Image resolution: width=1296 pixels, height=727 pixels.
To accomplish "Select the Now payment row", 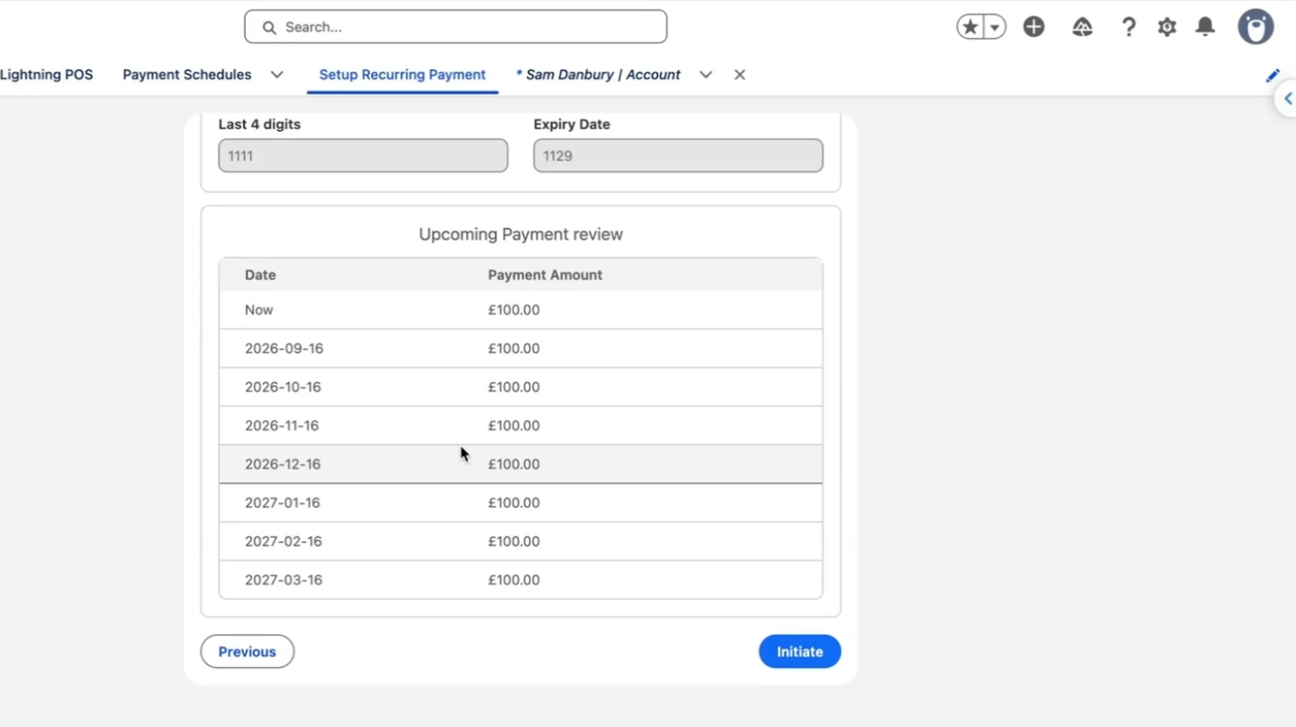I will pyautogui.click(x=520, y=310).
